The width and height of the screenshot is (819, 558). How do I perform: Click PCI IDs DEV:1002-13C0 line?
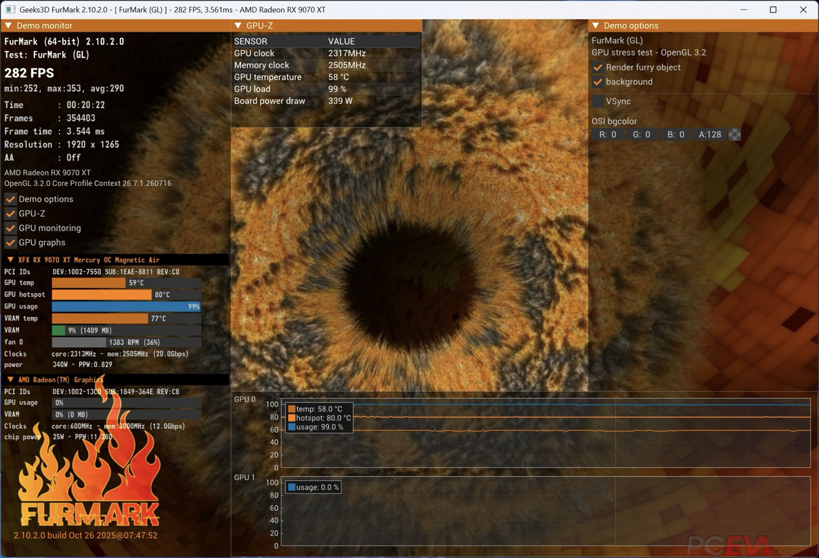coord(92,391)
